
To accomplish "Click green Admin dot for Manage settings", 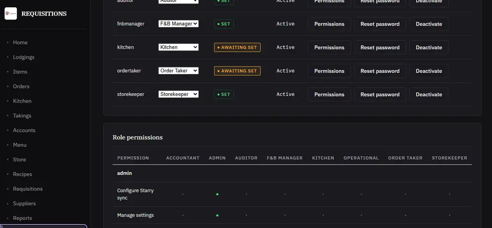I will pyautogui.click(x=217, y=215).
